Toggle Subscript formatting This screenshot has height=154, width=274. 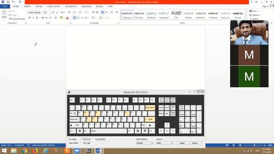(x=47, y=18)
